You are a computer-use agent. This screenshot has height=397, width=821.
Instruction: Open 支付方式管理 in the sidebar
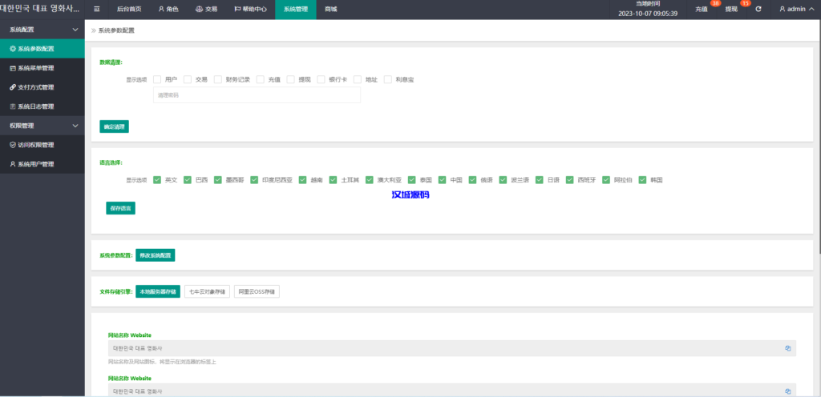pos(36,87)
